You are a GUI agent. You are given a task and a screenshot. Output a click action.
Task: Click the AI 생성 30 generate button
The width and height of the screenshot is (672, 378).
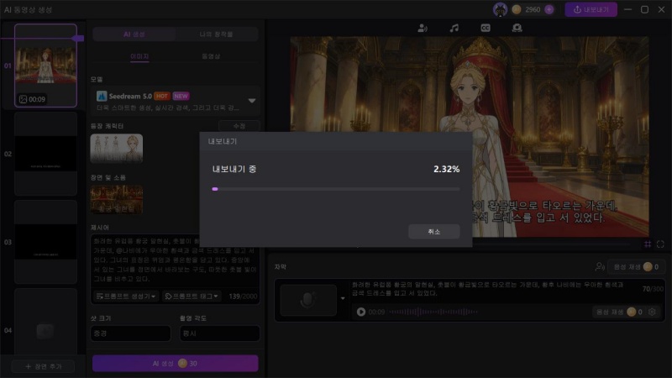coord(176,364)
